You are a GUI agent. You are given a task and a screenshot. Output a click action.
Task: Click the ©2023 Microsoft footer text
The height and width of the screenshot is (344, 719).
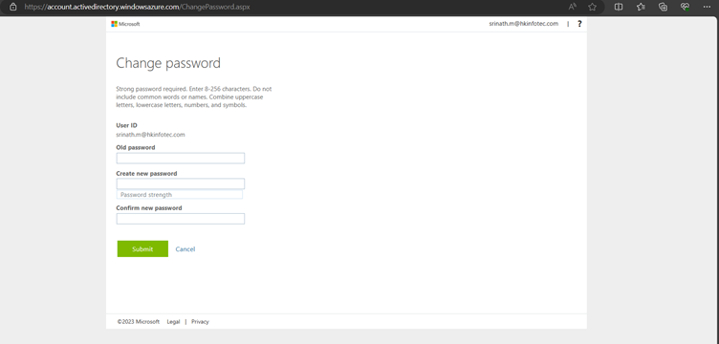(x=139, y=322)
